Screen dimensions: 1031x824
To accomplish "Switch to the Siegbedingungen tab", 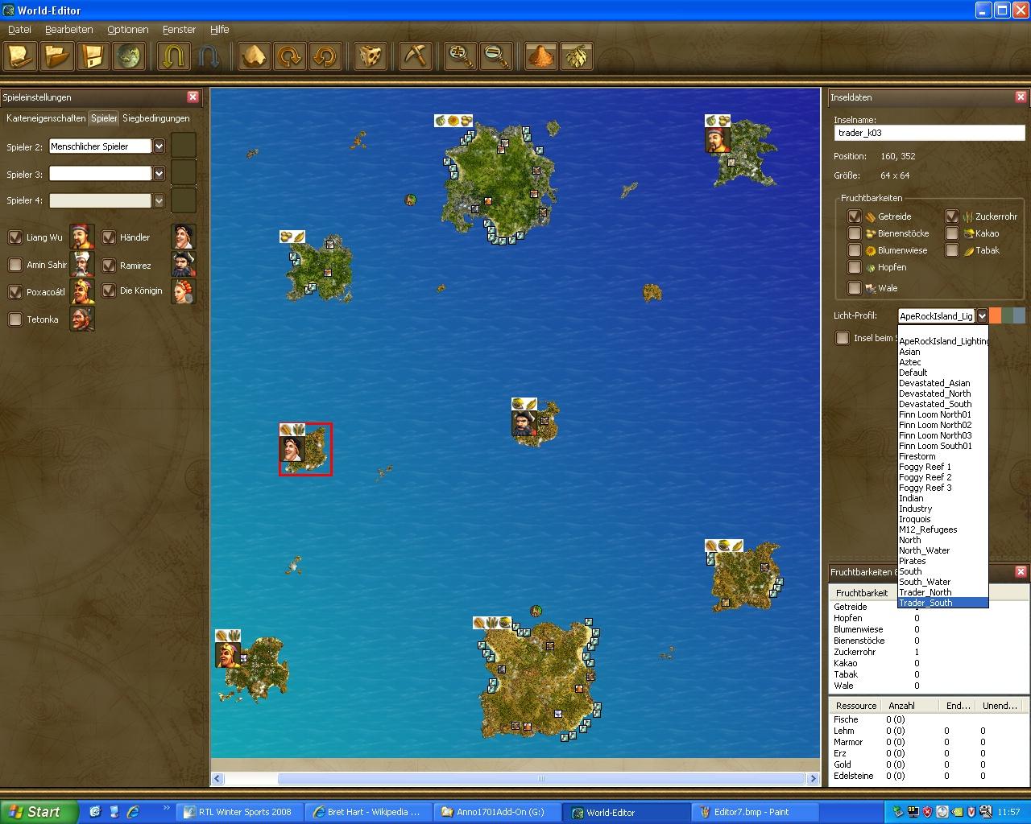I will pyautogui.click(x=156, y=118).
